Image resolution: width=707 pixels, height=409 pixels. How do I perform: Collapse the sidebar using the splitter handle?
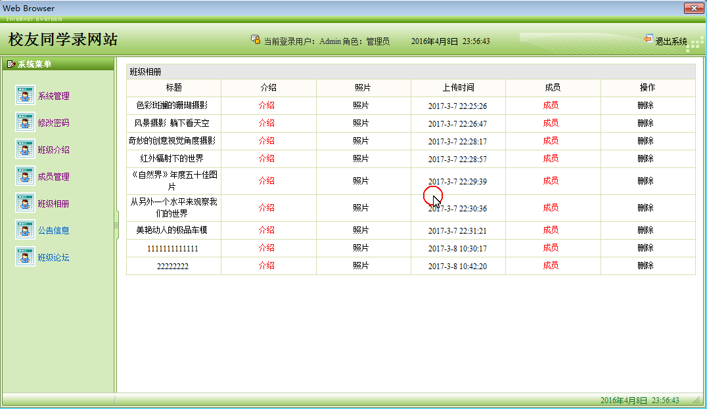pyautogui.click(x=116, y=225)
